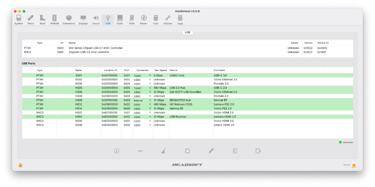This screenshot has height=187, width=375.
Task: Remove selected port with minus button
Action: coord(140,151)
